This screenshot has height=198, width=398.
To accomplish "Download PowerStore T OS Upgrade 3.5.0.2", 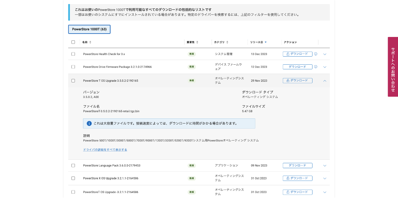I will point(297,81).
